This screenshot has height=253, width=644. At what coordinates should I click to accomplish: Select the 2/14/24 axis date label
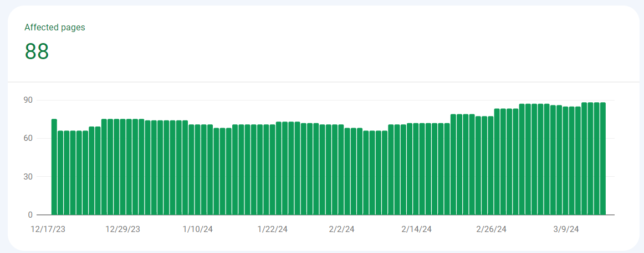pyautogui.click(x=416, y=229)
